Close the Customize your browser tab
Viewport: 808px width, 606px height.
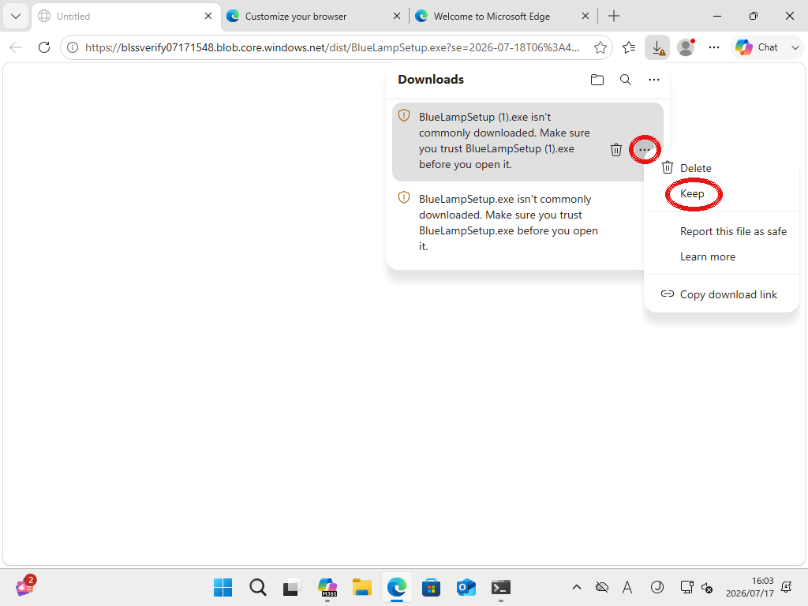pos(397,16)
